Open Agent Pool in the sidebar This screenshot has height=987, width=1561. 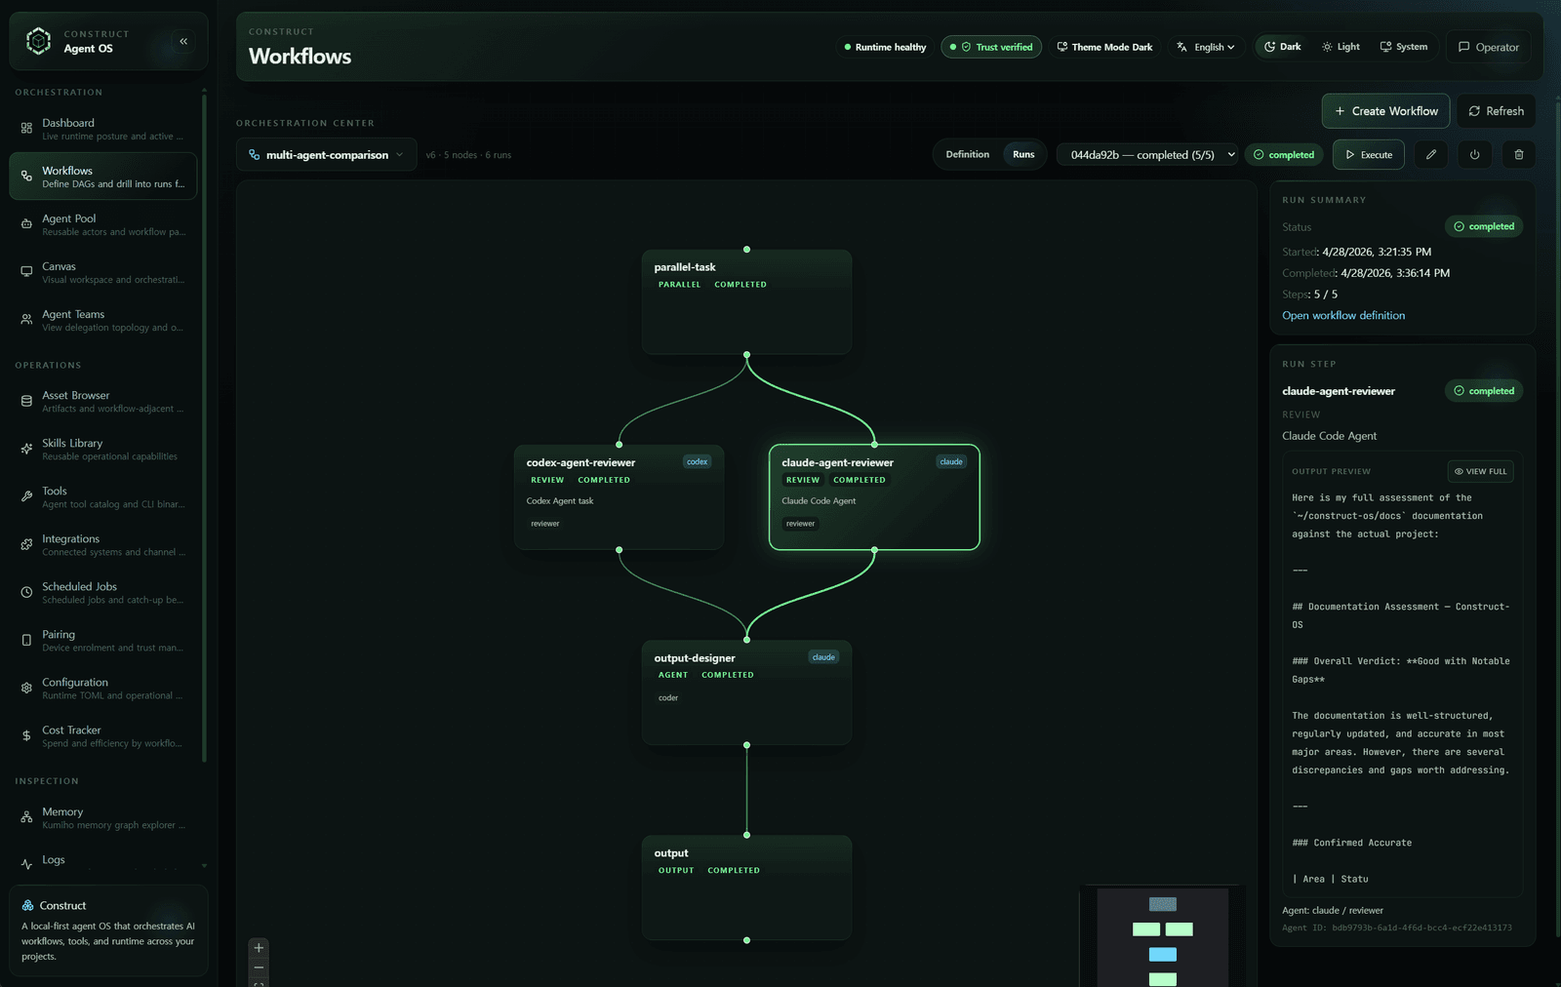[x=103, y=224]
